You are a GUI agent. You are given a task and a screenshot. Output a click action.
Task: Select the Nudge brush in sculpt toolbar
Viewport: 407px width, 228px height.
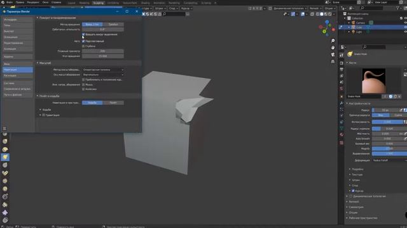(x=5, y=181)
